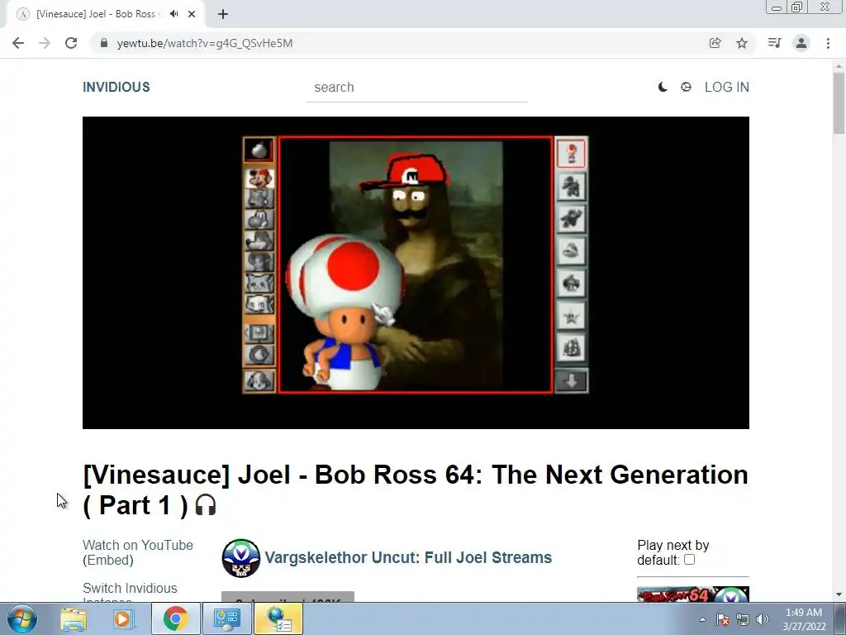Click the Chrome taskbar icon
The image size is (846, 635).
tap(175, 618)
